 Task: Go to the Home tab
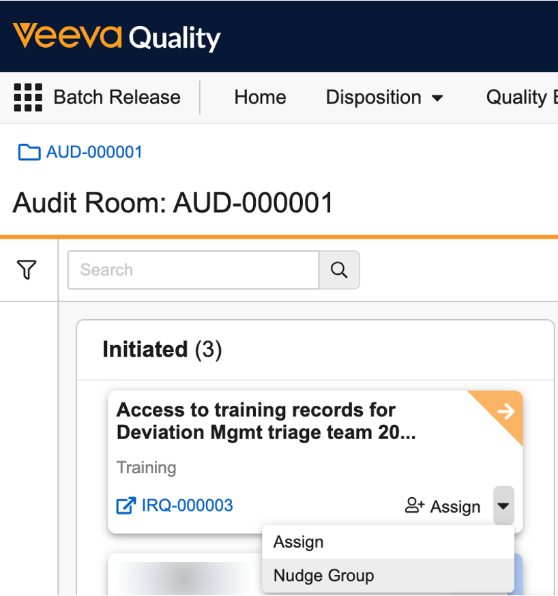260,98
